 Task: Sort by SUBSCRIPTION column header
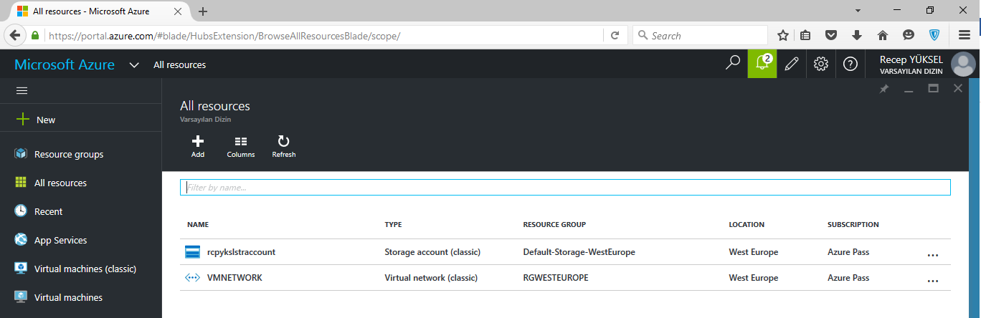pyautogui.click(x=853, y=224)
